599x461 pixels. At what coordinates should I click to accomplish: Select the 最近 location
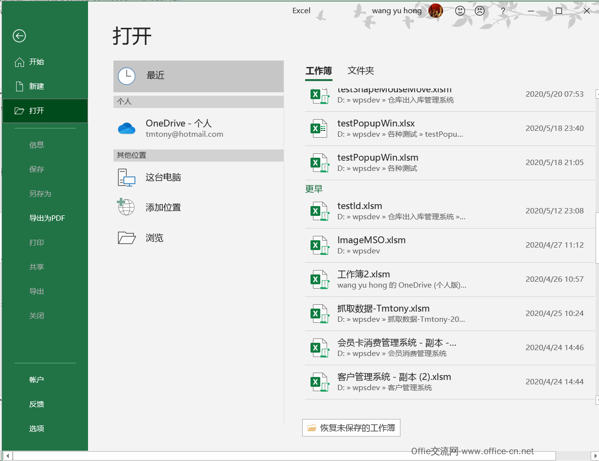tap(199, 76)
